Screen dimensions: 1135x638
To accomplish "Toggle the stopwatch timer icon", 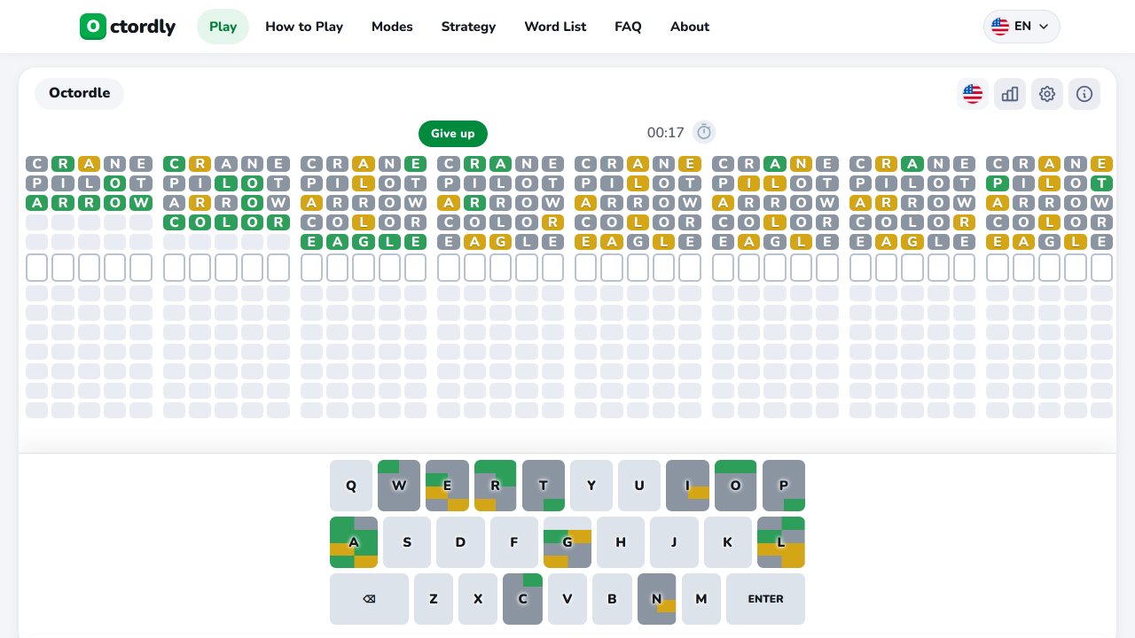I will (x=704, y=132).
